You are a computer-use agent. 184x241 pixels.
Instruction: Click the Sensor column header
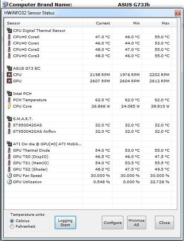[43, 23]
